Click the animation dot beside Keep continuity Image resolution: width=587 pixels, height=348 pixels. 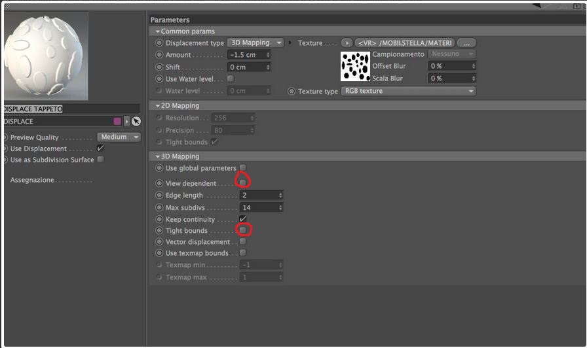pos(159,219)
